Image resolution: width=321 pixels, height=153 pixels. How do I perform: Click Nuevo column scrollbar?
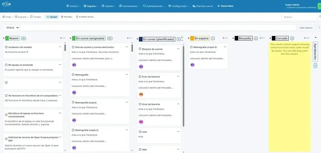click(65, 48)
